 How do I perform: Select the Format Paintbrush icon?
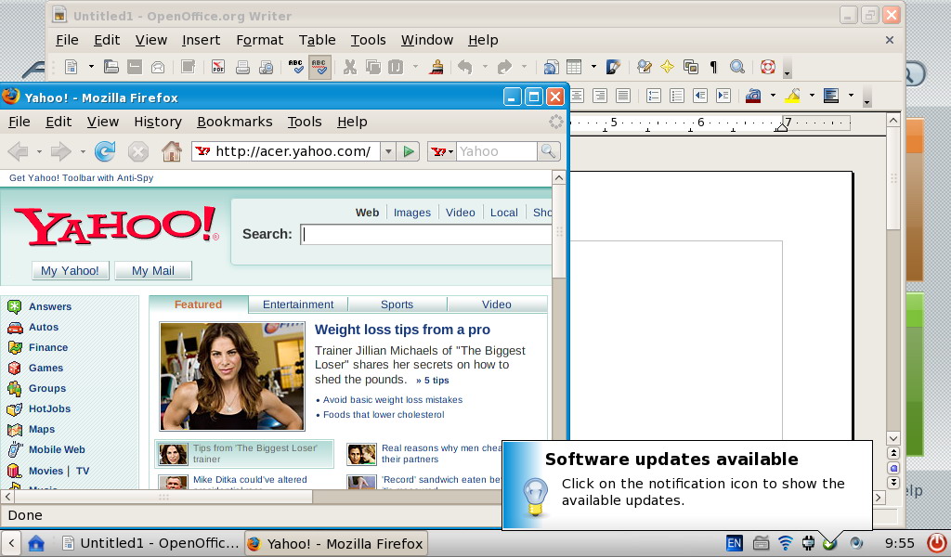coord(436,67)
